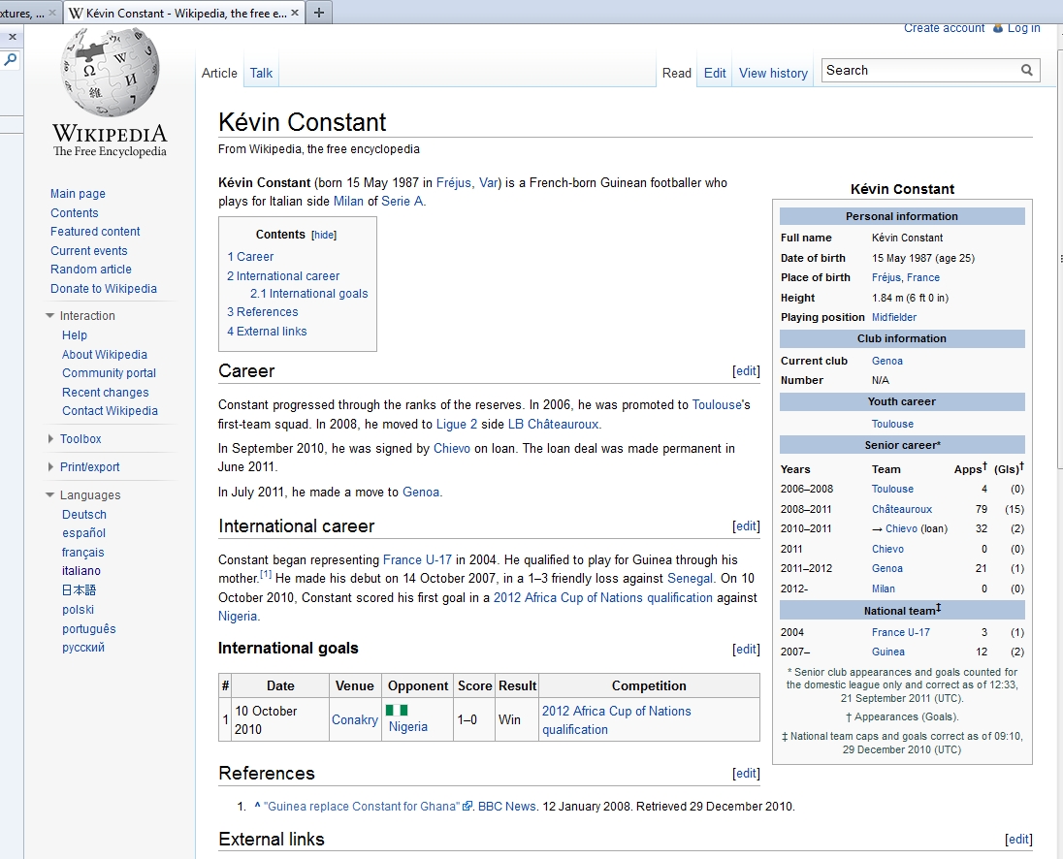Click Contact Wikipedia link
This screenshot has height=859, width=1063.
110,411
